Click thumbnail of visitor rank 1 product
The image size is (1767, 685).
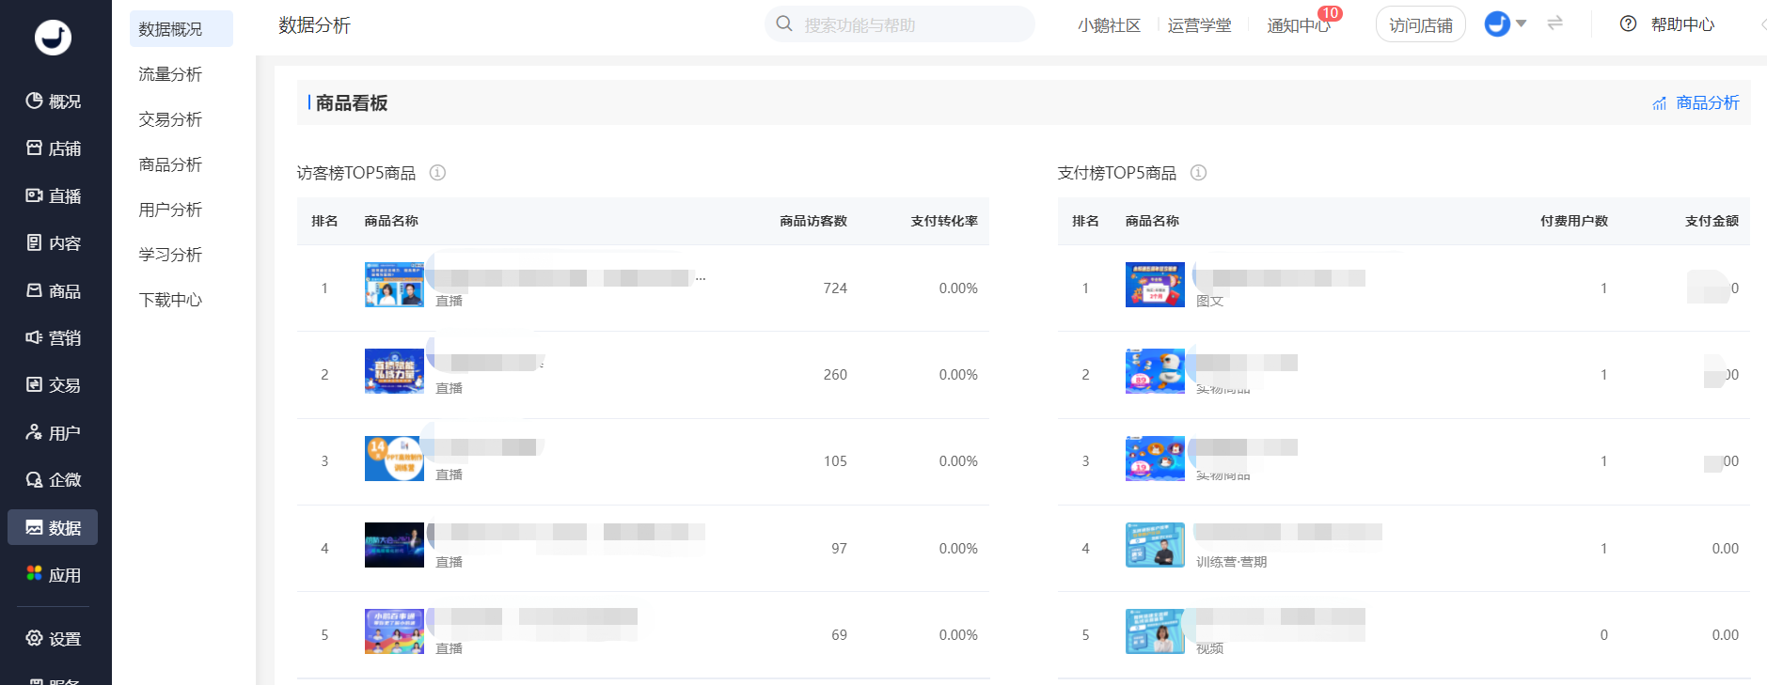click(x=394, y=285)
